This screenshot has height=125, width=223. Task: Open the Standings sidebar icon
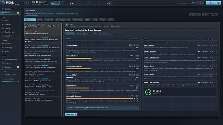click(x=3, y=47)
